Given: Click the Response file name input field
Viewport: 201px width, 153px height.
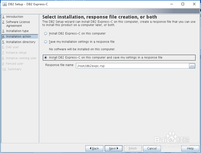Looking at the screenshot, I should [133, 66].
